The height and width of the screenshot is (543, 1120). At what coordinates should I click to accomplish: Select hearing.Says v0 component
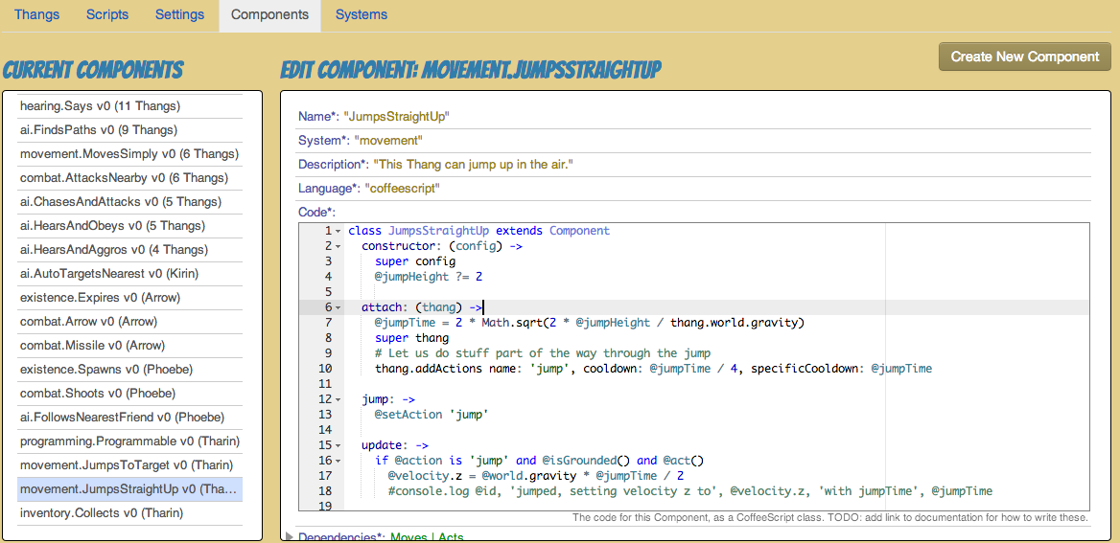click(x=130, y=105)
